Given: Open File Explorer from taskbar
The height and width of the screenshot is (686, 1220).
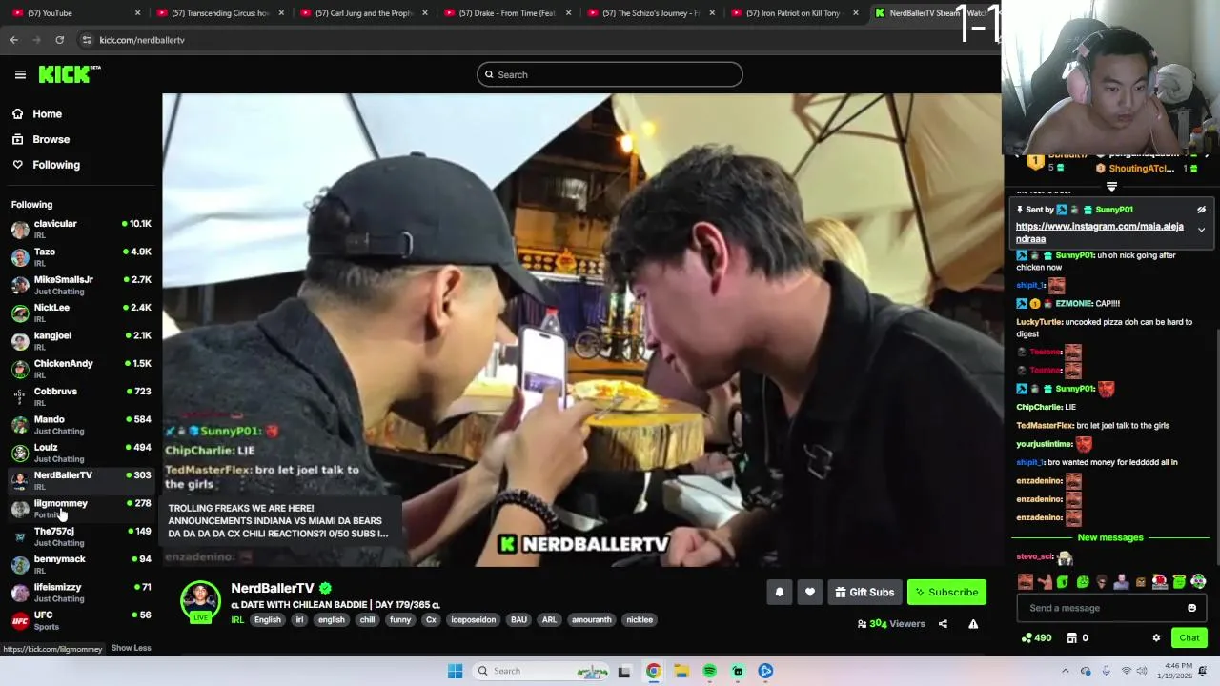Looking at the screenshot, I should point(681,671).
